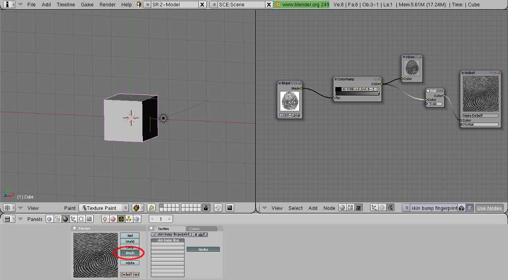Image resolution: width=508 pixels, height=280 pixels.
Task: Open the Texture Paint mode dropdown
Action: [x=104, y=208]
